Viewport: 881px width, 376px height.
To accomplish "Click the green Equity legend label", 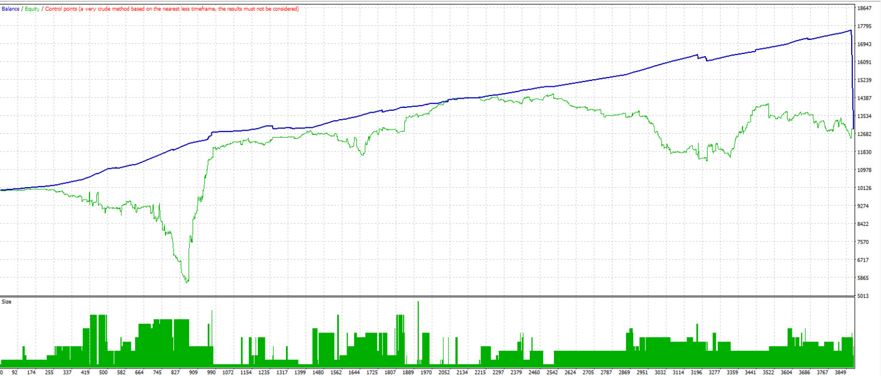I will pos(32,9).
